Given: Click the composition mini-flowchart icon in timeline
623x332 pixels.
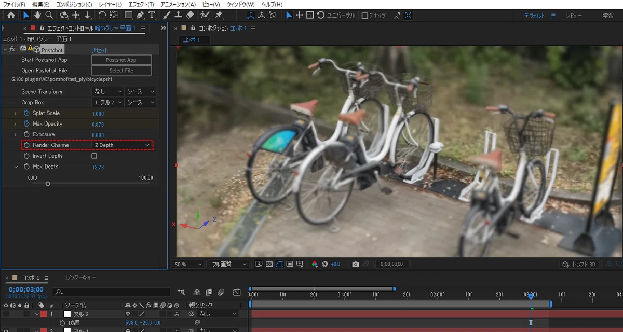Looking at the screenshot, I should pos(181,292).
